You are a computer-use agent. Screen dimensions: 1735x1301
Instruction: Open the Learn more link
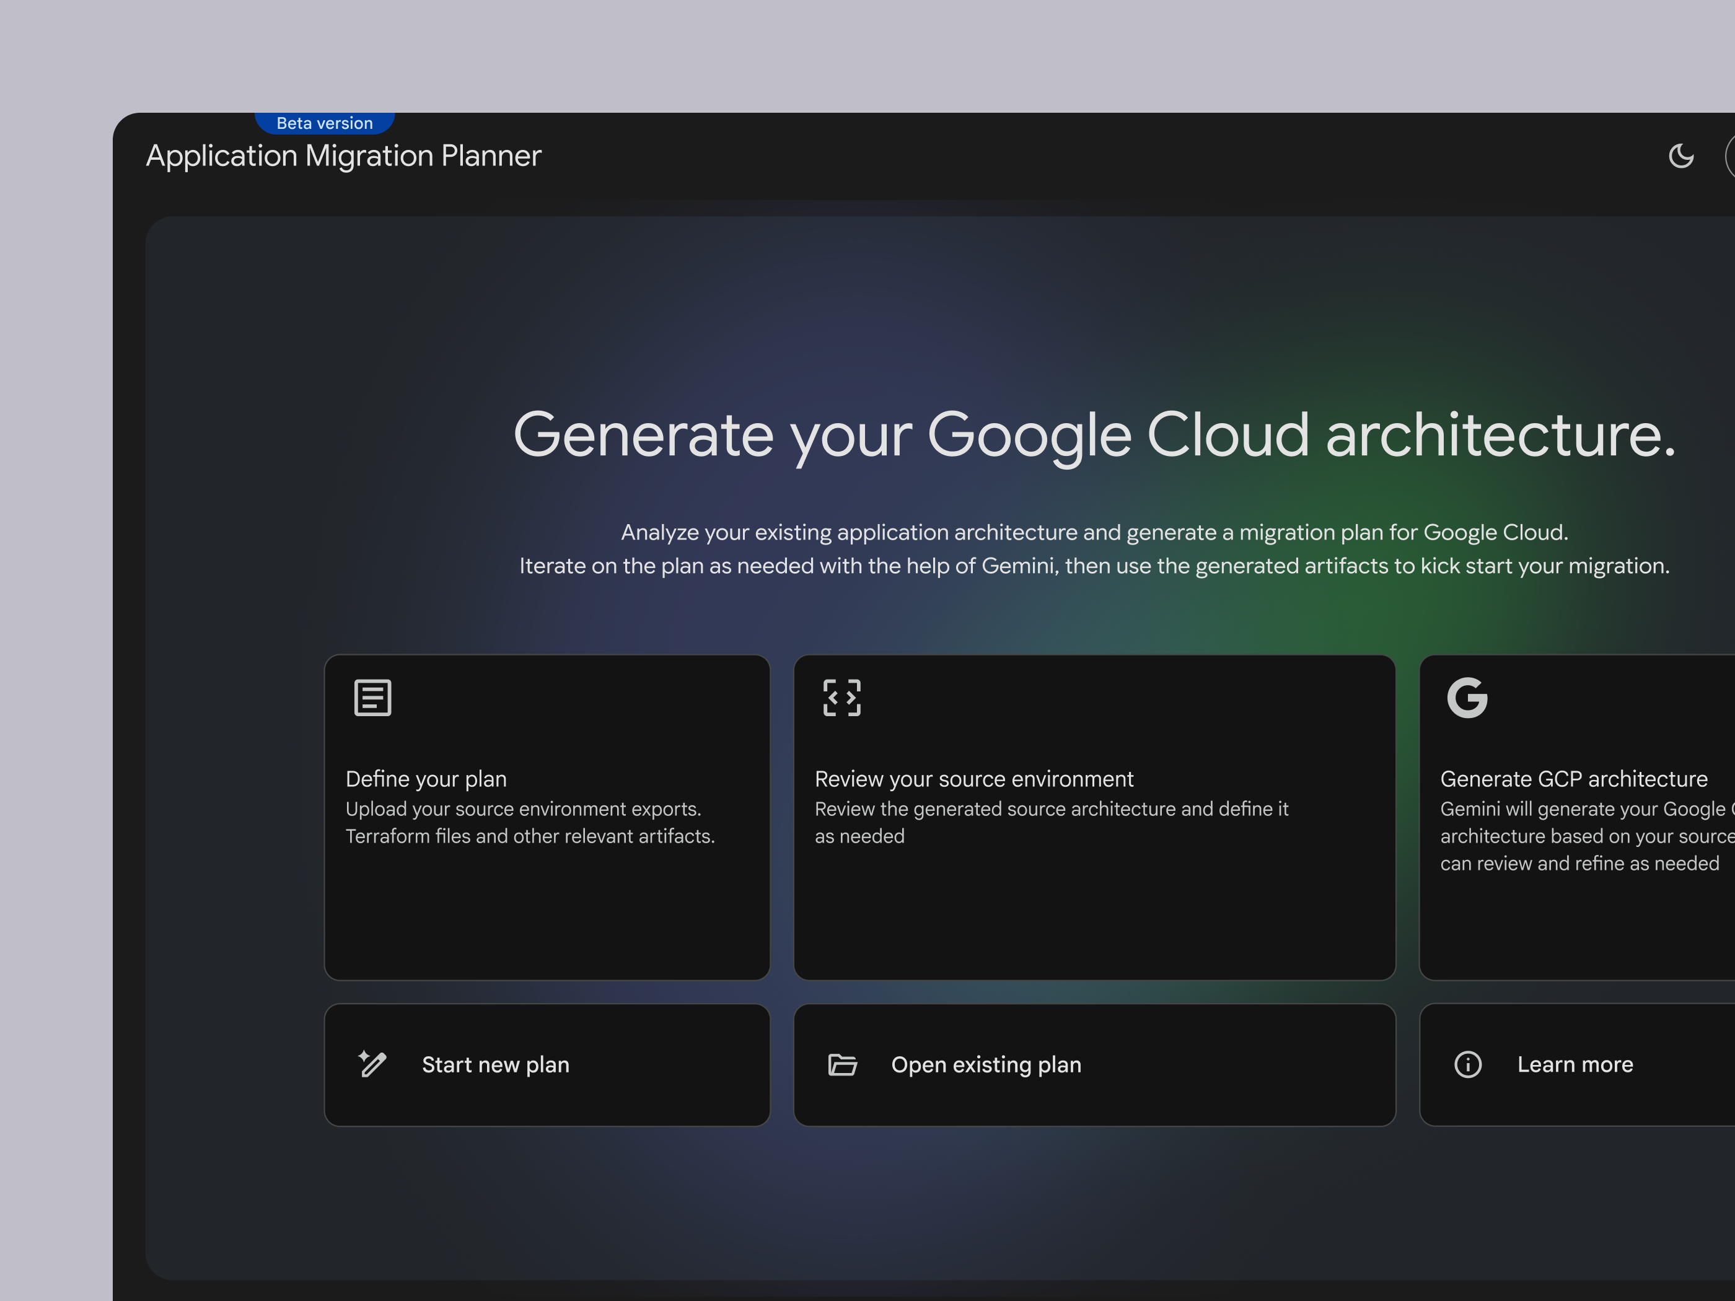1575,1064
